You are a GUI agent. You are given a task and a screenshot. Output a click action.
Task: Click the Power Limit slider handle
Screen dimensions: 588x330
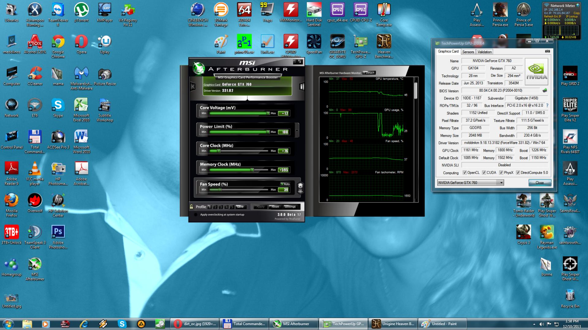coord(268,132)
